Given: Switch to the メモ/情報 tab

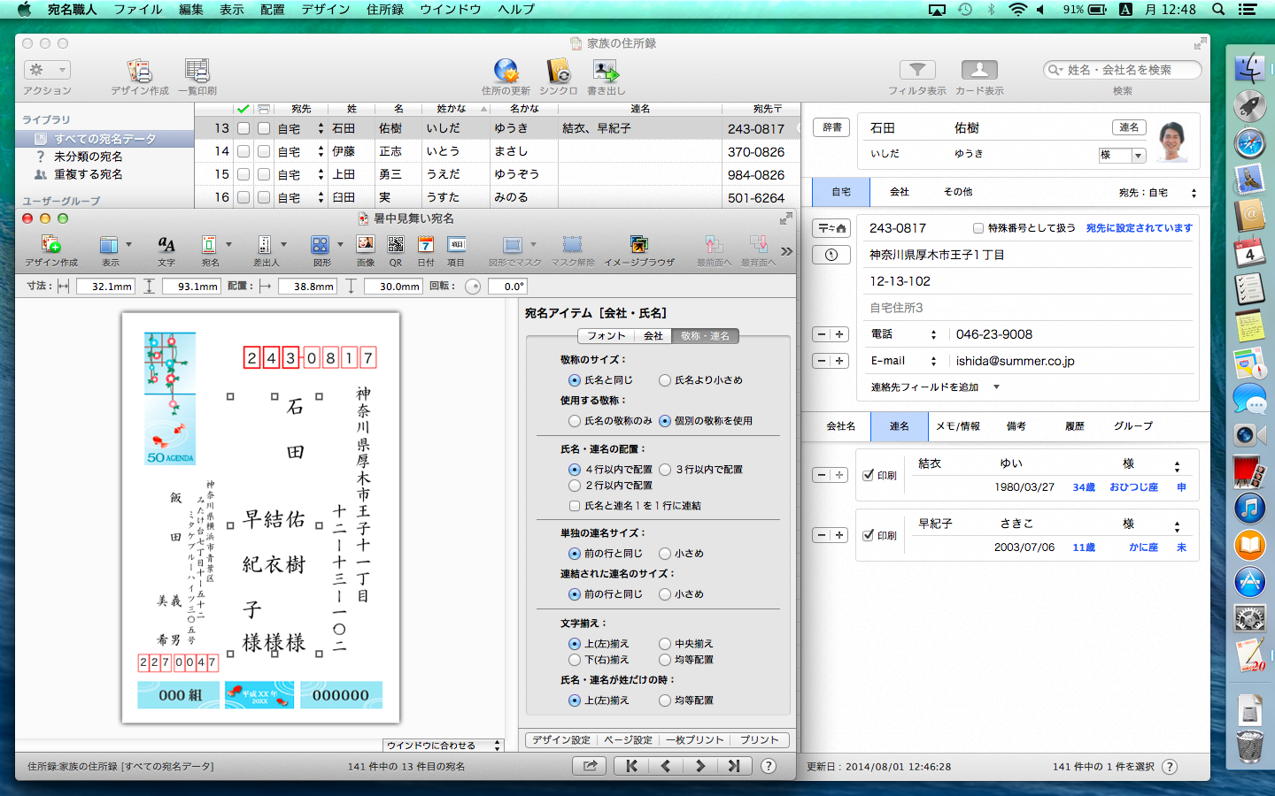Looking at the screenshot, I should [958, 426].
